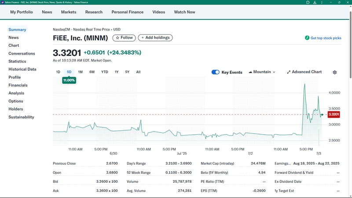Open Advanced Chart with expand icon
The width and height of the screenshot is (352, 198).
pyautogui.click(x=289, y=72)
